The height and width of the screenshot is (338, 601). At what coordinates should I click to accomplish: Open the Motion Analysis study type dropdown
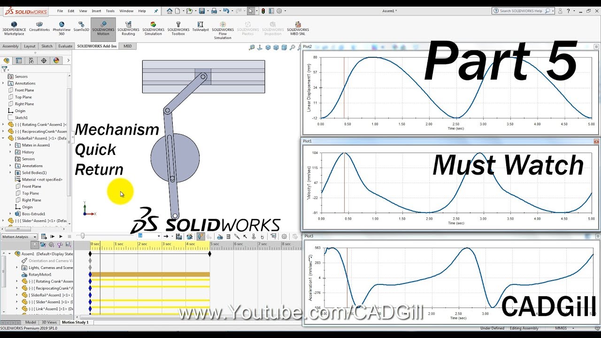coord(19,237)
